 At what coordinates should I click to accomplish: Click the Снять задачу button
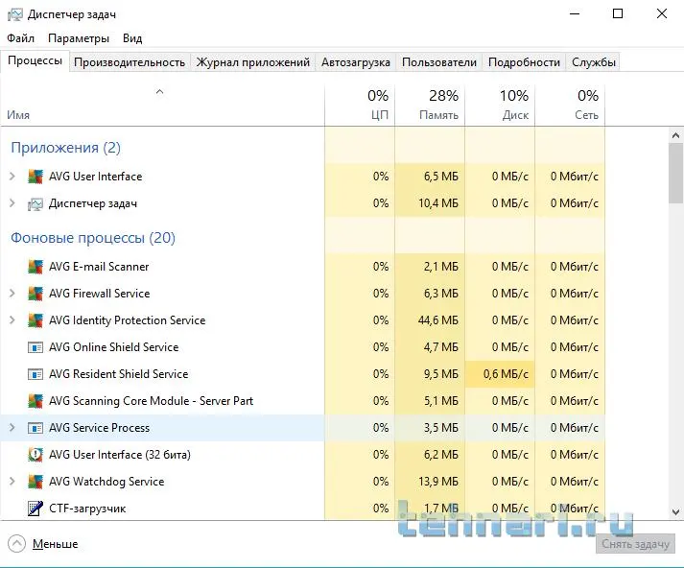coord(635,544)
